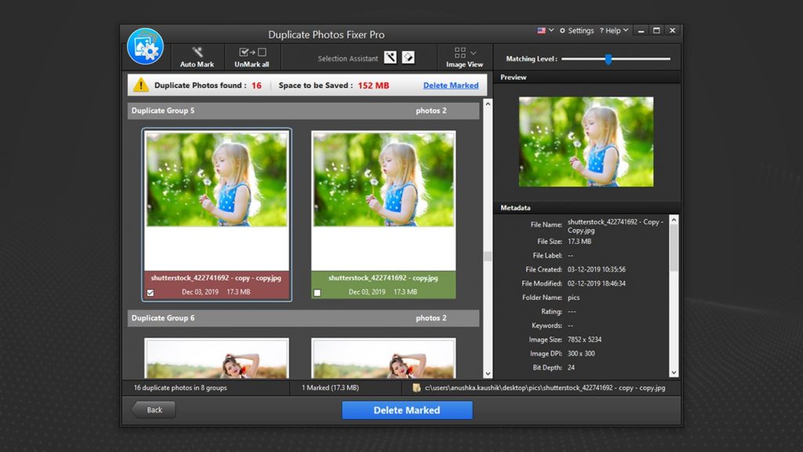Click the Auto Mark wand icon
Viewport: 803px width, 452px height.
(x=197, y=52)
